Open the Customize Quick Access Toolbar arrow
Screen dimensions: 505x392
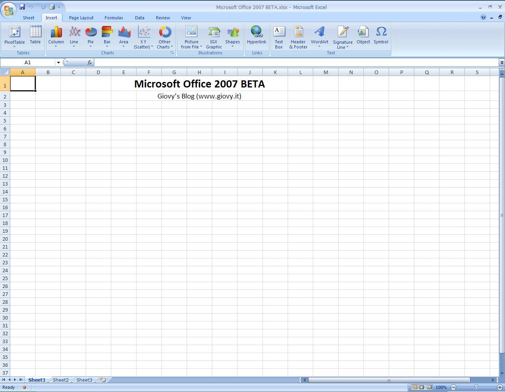59,7
